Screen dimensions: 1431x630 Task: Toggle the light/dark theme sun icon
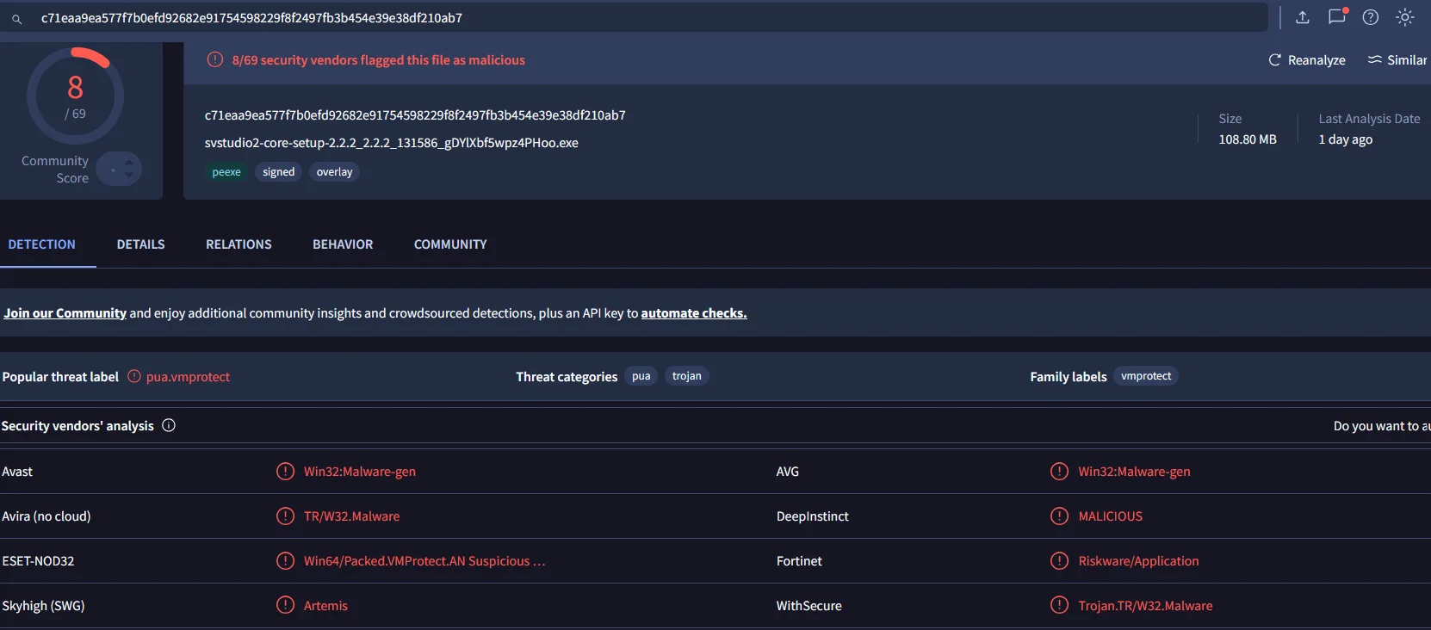(x=1405, y=17)
